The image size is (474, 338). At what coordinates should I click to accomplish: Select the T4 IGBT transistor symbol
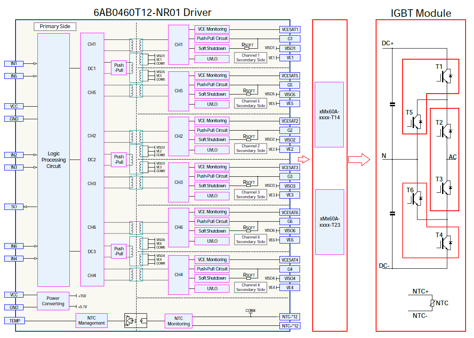[x=446, y=241]
